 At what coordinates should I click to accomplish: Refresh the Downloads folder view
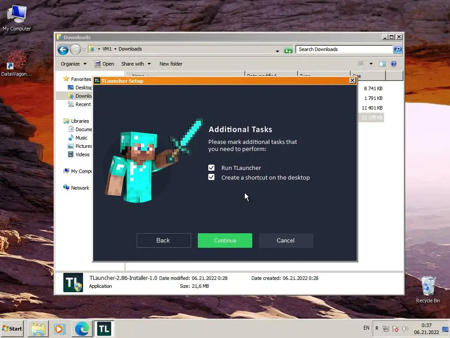tap(288, 50)
